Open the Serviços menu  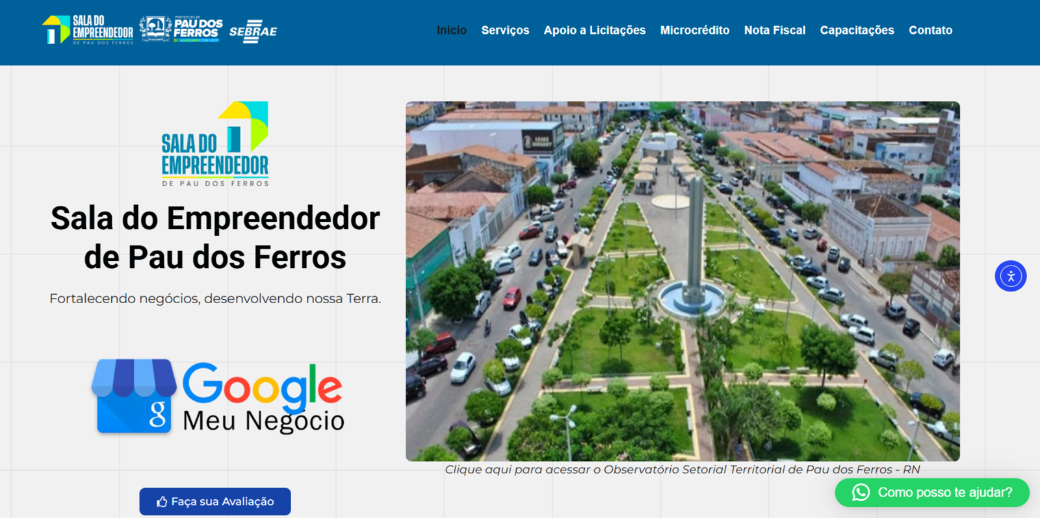[x=505, y=30]
